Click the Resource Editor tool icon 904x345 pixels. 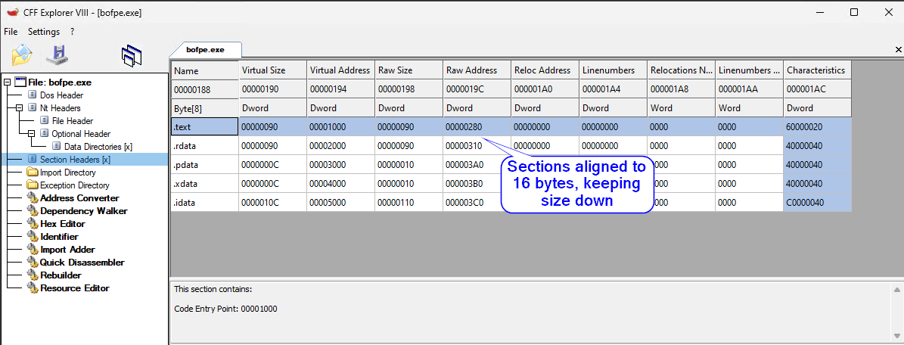point(33,288)
